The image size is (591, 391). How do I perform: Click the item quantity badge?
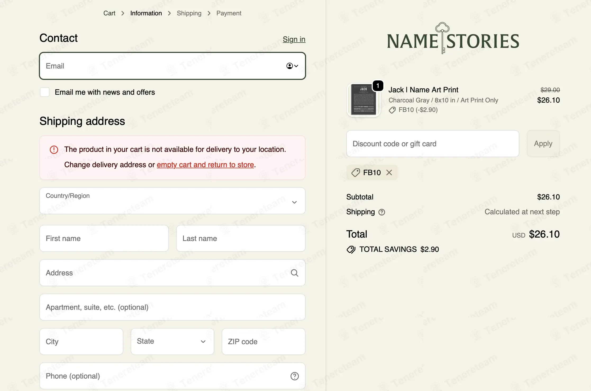point(378,86)
